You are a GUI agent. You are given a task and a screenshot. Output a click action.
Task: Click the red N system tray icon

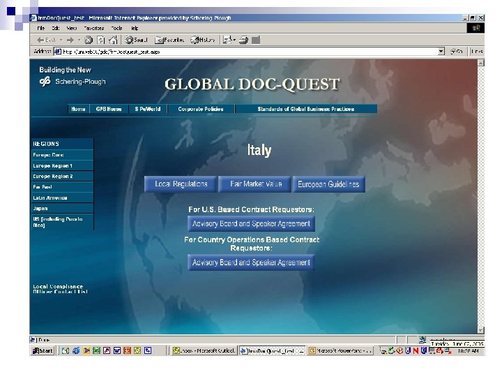click(x=416, y=350)
